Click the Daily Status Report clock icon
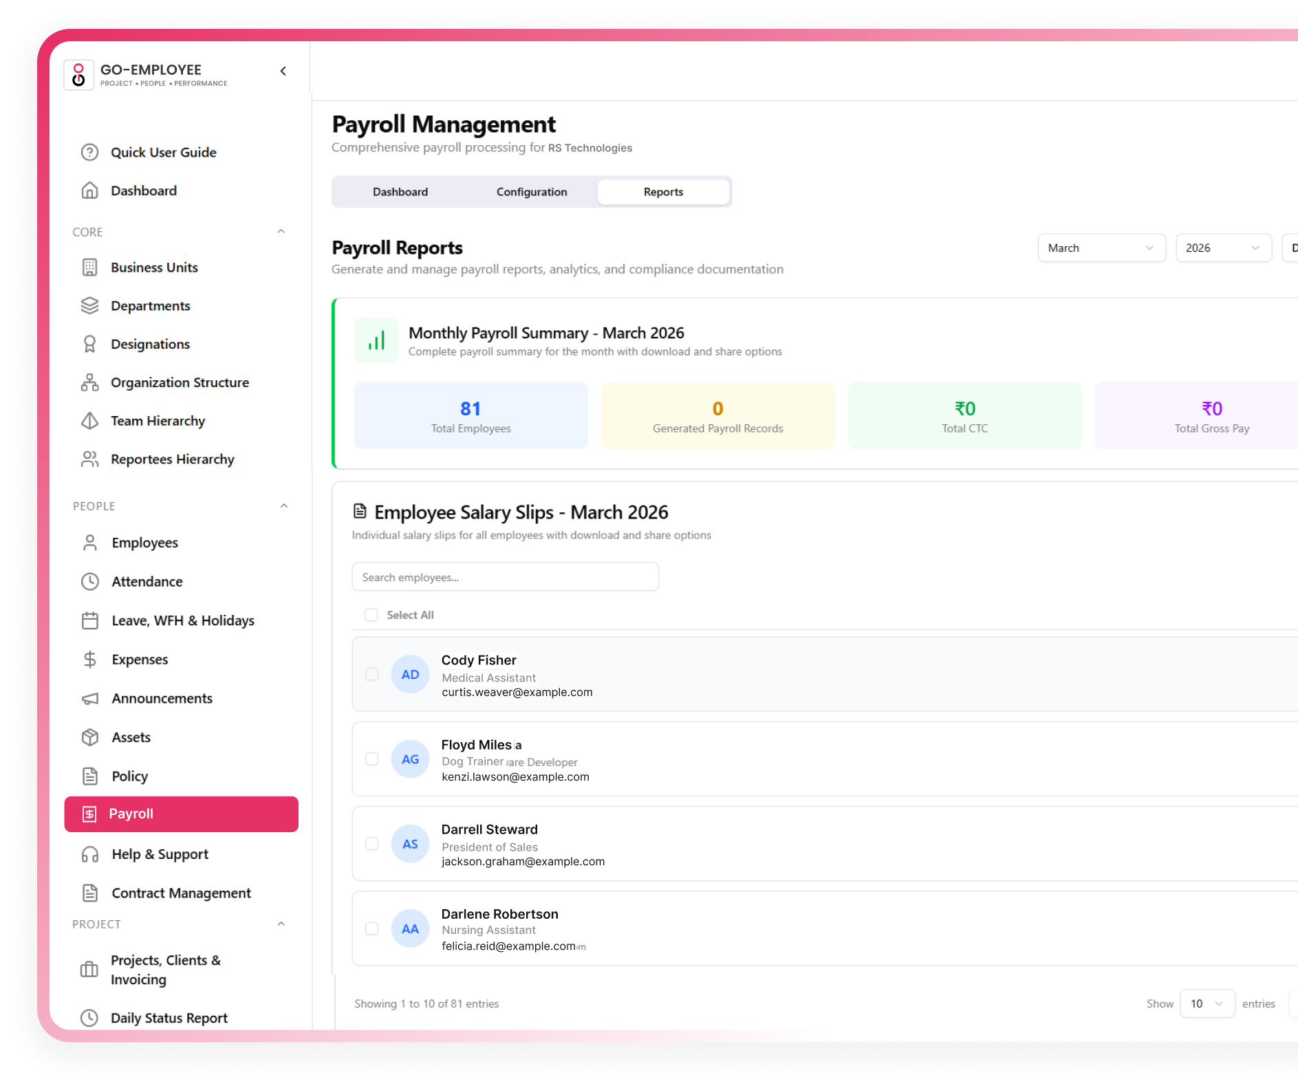 [89, 1018]
